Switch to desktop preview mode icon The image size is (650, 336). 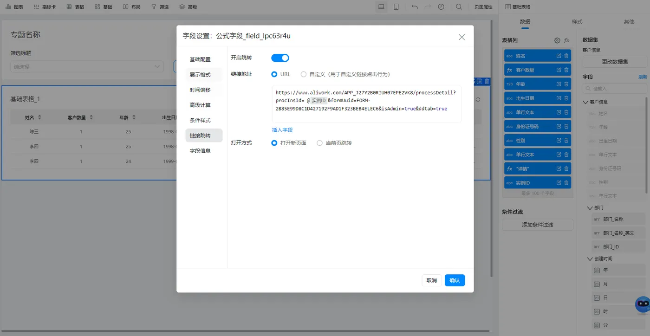coord(381,7)
